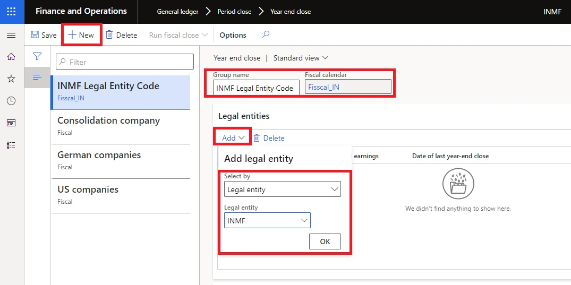This screenshot has width=571, height=285.
Task: Open the Run fiscal close dropdown
Action: 178,35
